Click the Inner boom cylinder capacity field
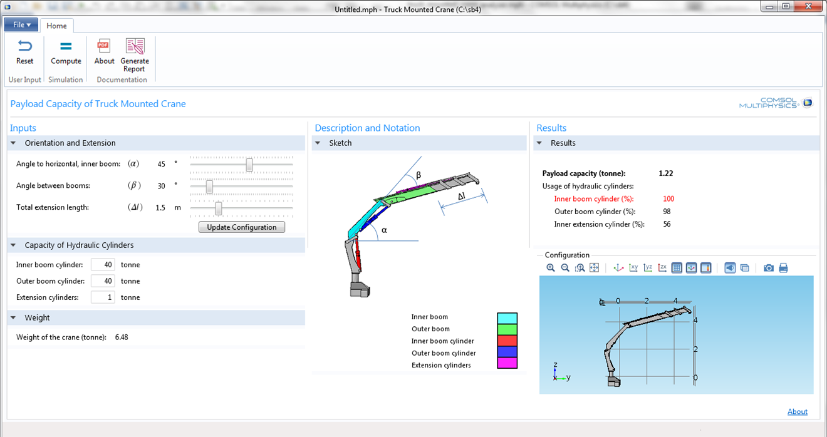This screenshot has width=827, height=437. point(103,265)
